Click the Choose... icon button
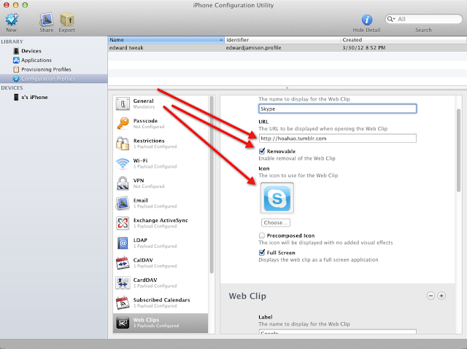Viewport: 467px width, 349px height. tap(276, 223)
